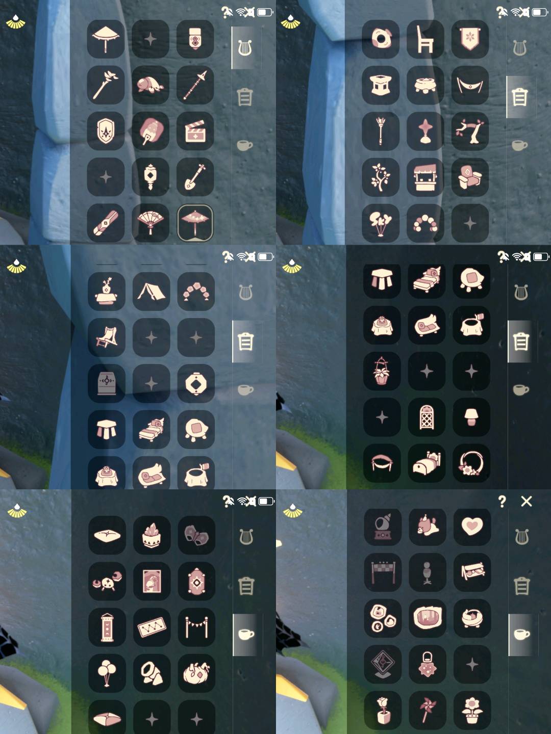This screenshot has height=734, width=551.
Task: Select the folding deck chair icon
Action: 106,337
